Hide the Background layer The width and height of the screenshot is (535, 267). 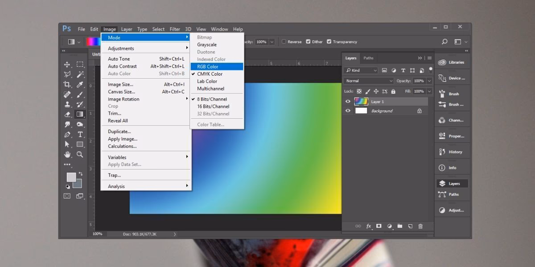tap(348, 110)
